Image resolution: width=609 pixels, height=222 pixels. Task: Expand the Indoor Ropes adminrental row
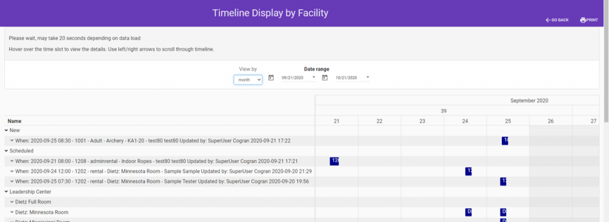tap(12, 161)
